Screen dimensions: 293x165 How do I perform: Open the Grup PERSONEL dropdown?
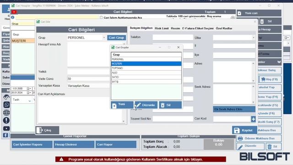(104, 38)
